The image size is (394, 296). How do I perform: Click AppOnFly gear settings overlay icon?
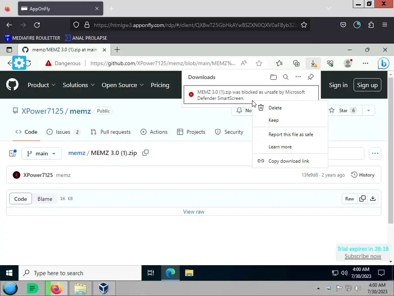pos(19,63)
